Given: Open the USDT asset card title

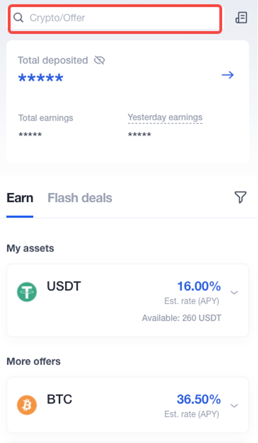Looking at the screenshot, I should [x=64, y=286].
